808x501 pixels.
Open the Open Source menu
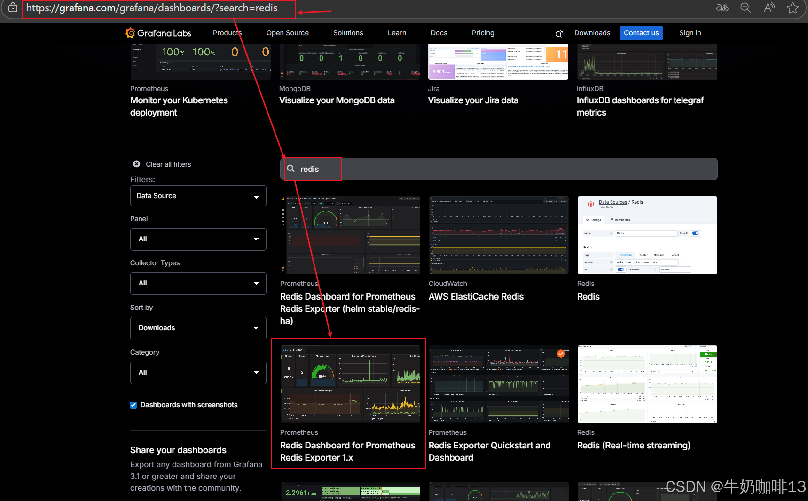click(x=288, y=33)
